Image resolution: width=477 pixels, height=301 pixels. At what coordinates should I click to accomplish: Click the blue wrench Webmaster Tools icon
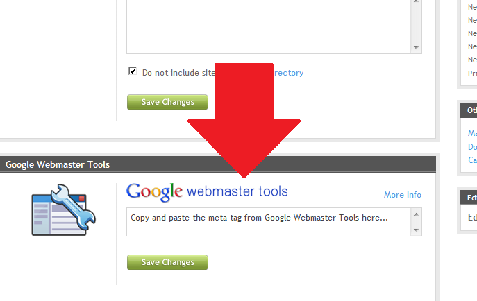coord(64,210)
